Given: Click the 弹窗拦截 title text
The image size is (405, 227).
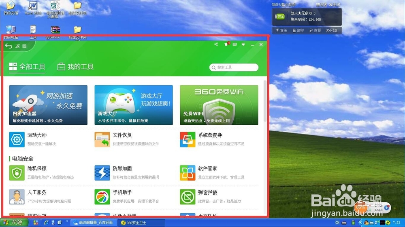Looking at the screenshot, I should [208, 193].
